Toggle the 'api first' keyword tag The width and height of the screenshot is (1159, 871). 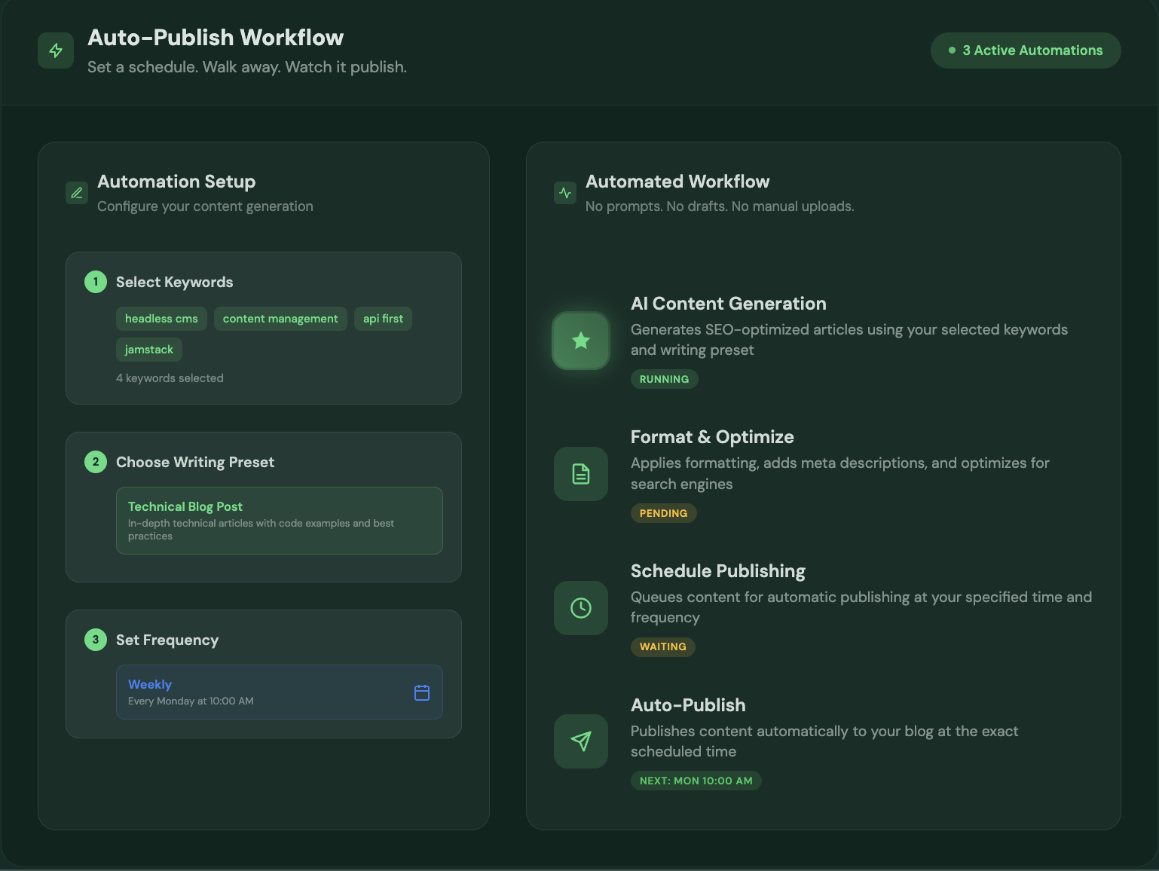[x=383, y=319]
